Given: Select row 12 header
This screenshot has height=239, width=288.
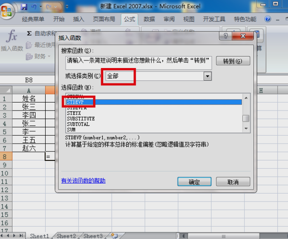Looking at the screenshot, I should 6,190.
